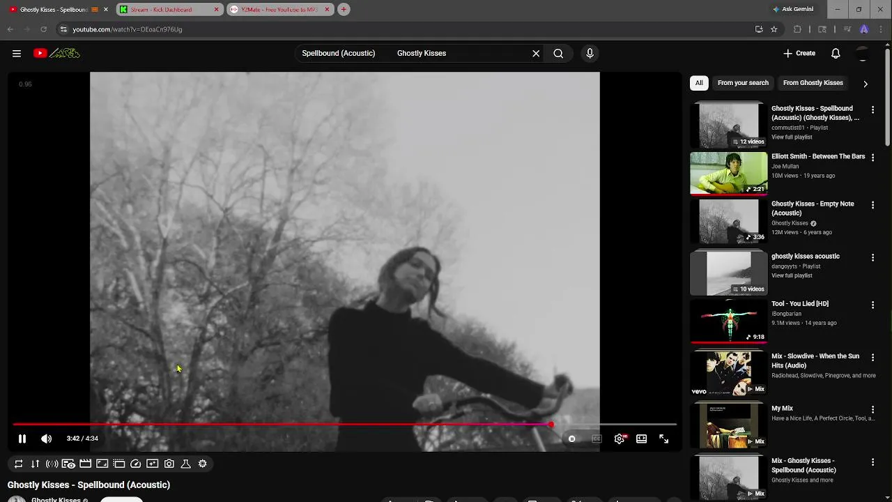Open options for Ghostly Kisses Spellbound mix
The image size is (892, 502).
tap(872, 462)
